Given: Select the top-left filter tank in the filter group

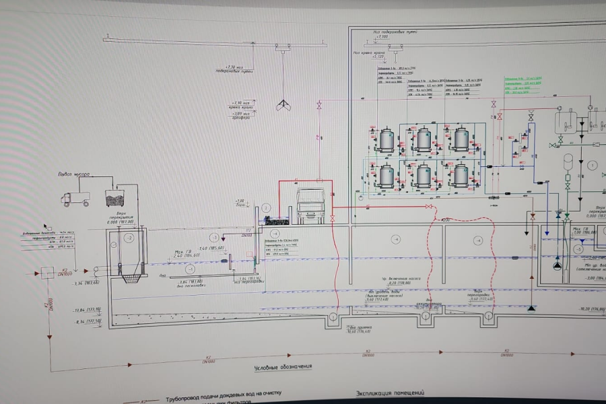Looking at the screenshot, I should (x=386, y=139).
